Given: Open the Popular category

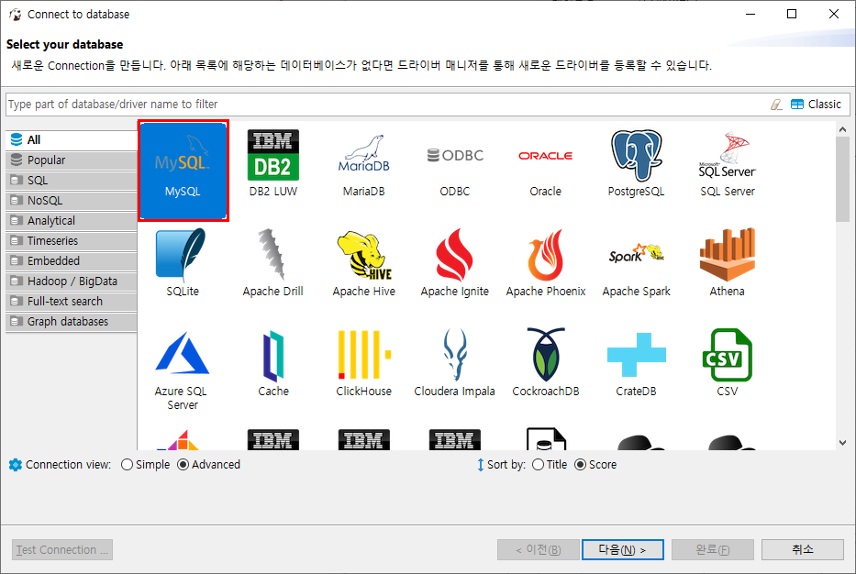Looking at the screenshot, I should coord(72,160).
